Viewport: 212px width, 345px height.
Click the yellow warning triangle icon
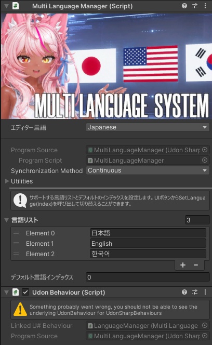(x=20, y=309)
